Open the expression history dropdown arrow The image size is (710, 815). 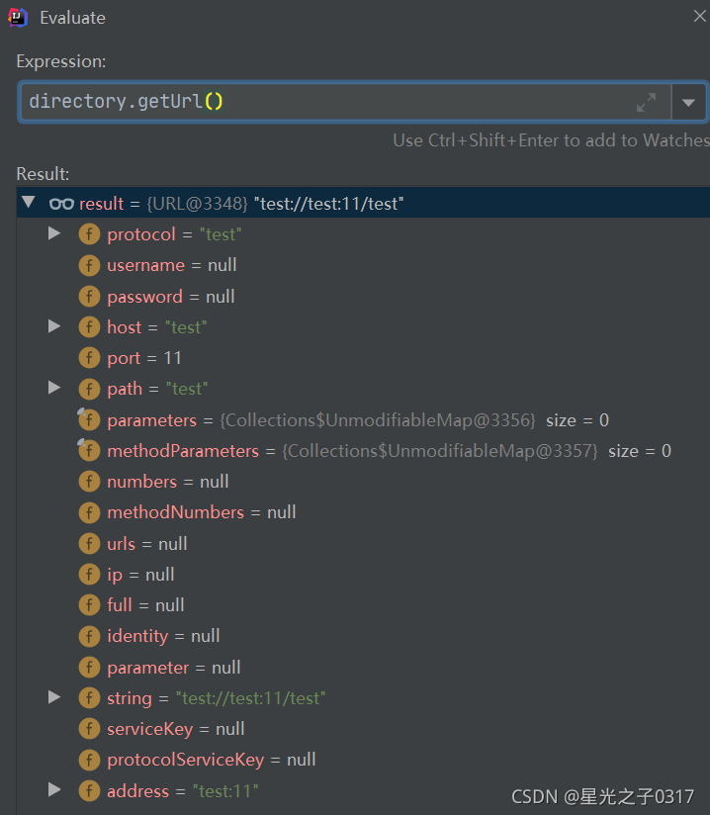[x=688, y=103]
